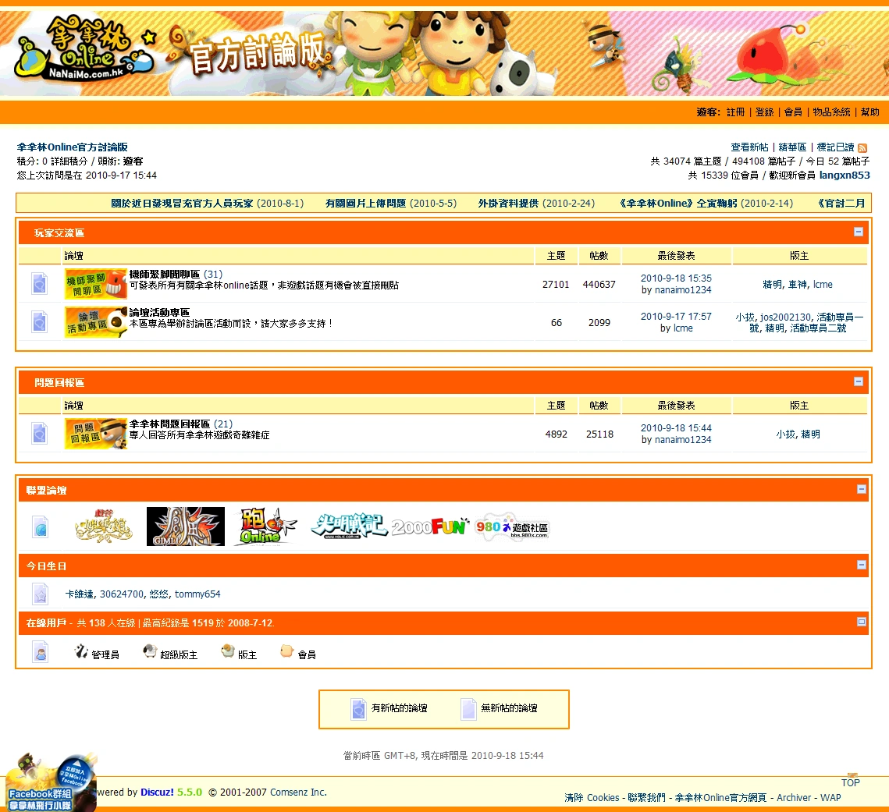Open birthday user 卡維達 profile
This screenshot has height=812, width=889.
(x=80, y=594)
